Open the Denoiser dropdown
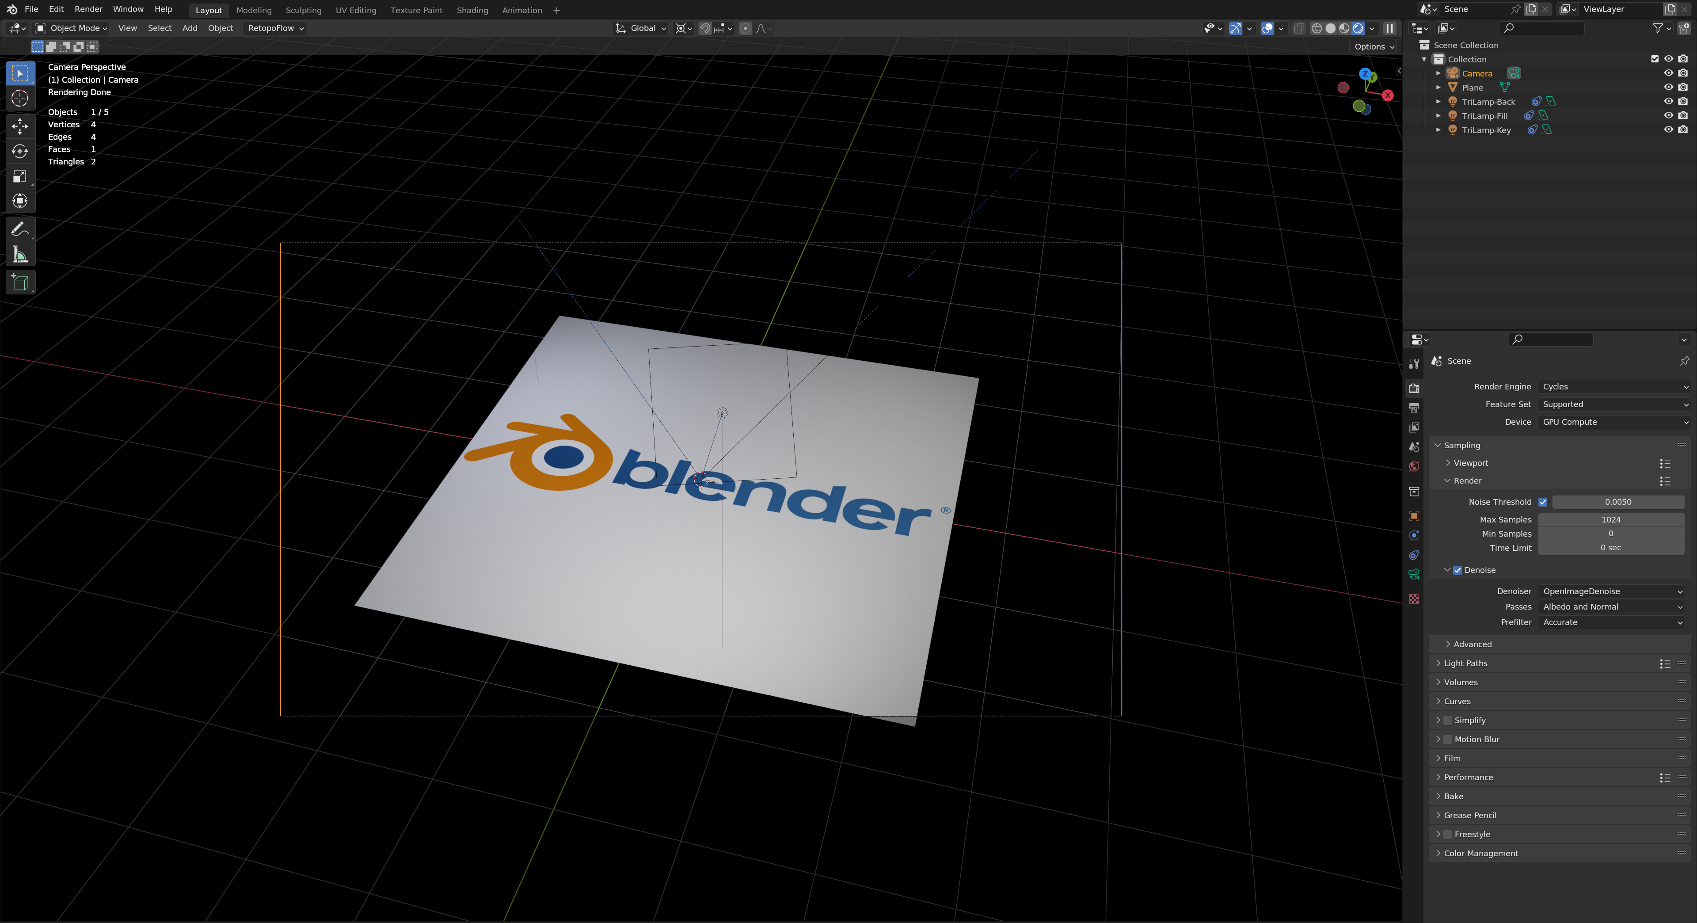Viewport: 1697px width, 923px height. 1611,591
